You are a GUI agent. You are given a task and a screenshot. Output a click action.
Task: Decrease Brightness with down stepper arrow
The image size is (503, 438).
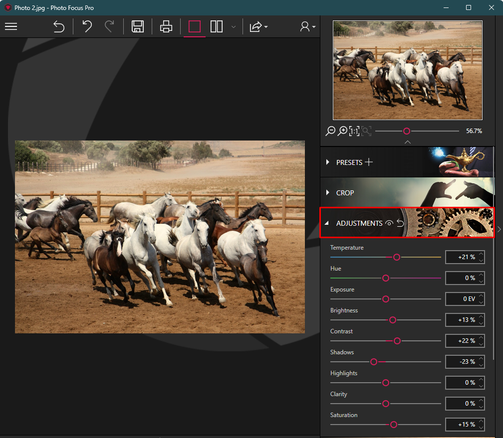481,323
